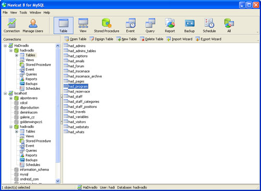This screenshot has width=261, height=191.
Task: Select the had_variables table
Action: pyautogui.click(x=76, y=117)
